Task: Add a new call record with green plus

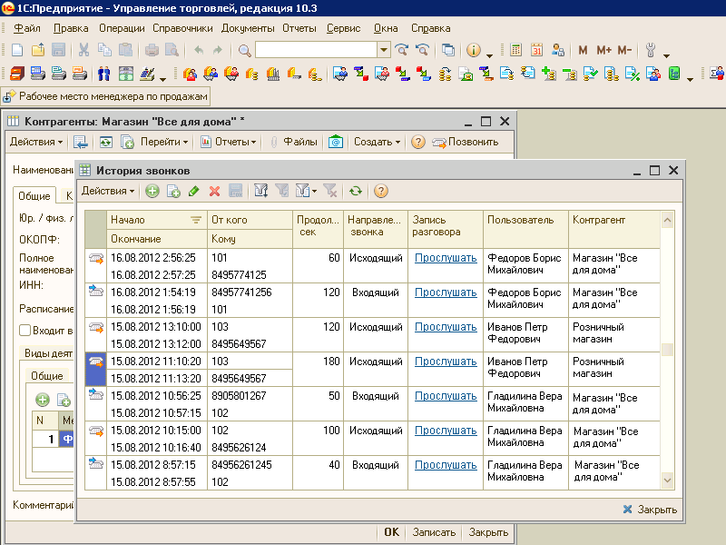Action: pyautogui.click(x=152, y=191)
